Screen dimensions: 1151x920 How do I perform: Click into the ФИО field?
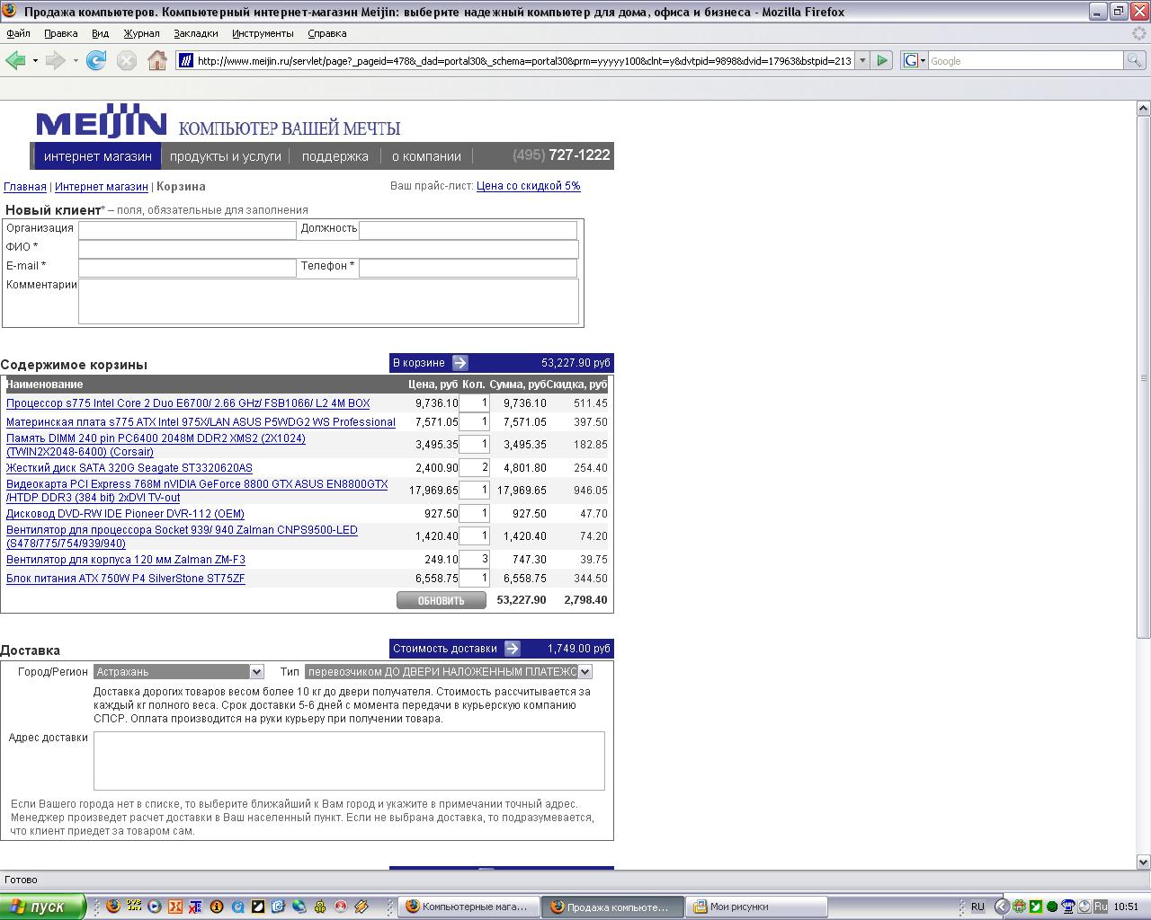pyautogui.click(x=328, y=249)
